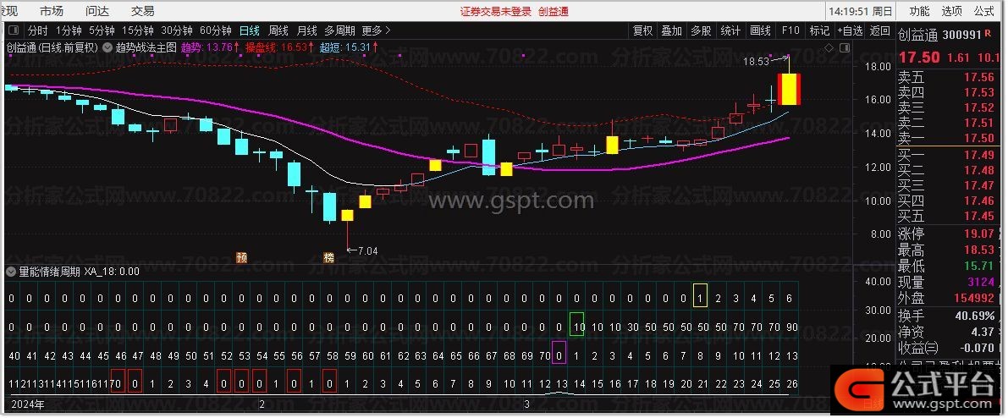Image resolution: width=1008 pixels, height=418 pixels.
Task: Activate the 画线 drawing tool
Action: 761,30
